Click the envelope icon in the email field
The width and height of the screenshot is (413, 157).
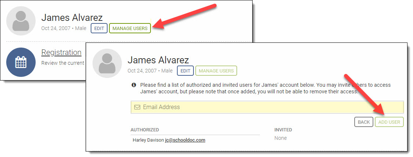(x=137, y=107)
